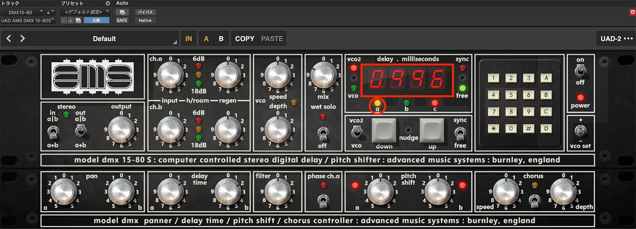Select preset slot A
636x229 pixels.
click(x=206, y=38)
